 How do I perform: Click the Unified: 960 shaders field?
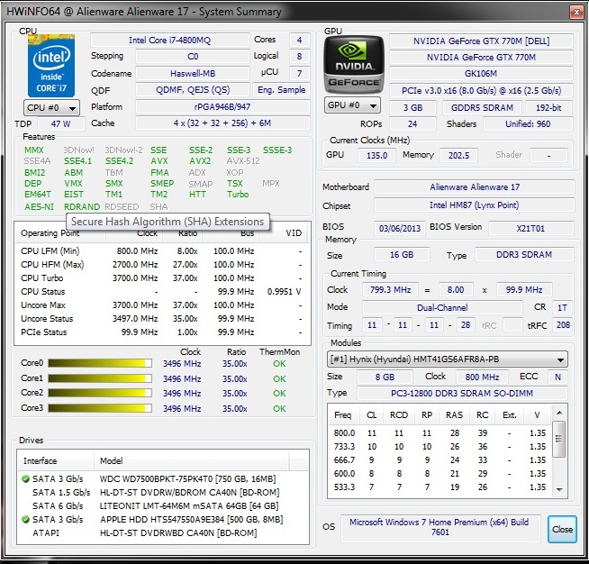[528, 124]
